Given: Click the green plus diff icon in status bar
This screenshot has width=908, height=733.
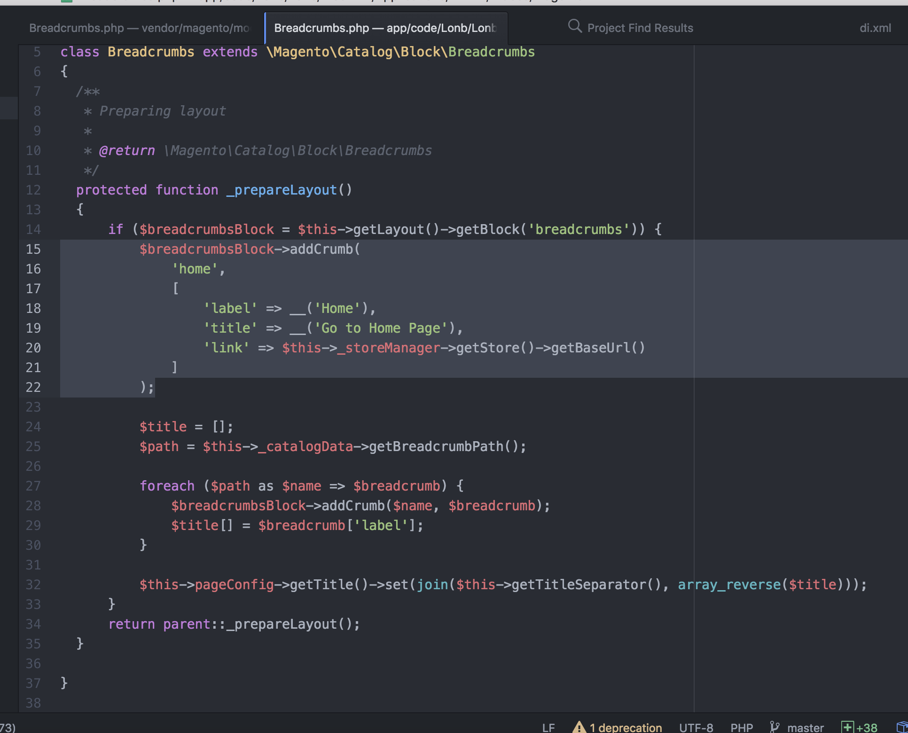Looking at the screenshot, I should coord(847,727).
